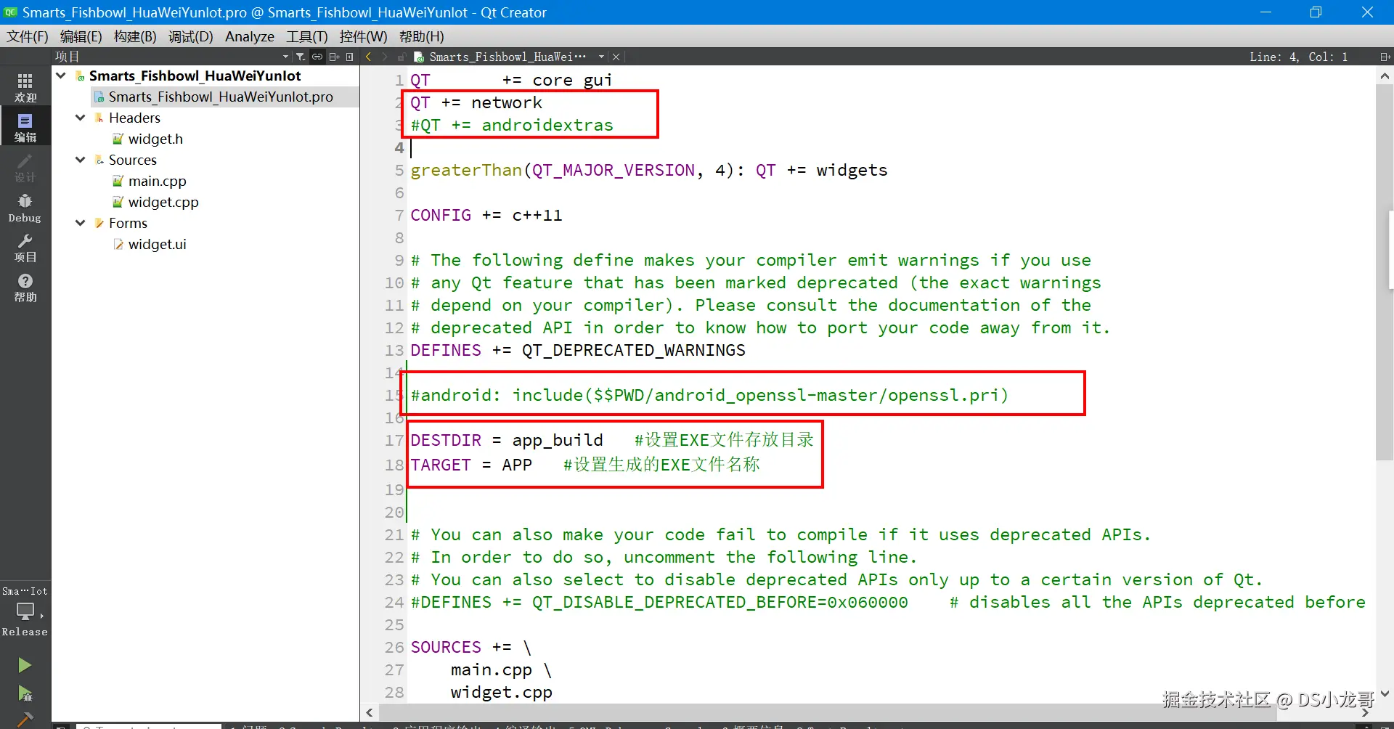Image resolution: width=1394 pixels, height=729 pixels.
Task: Collapse the Headers folder
Action: tap(80, 118)
